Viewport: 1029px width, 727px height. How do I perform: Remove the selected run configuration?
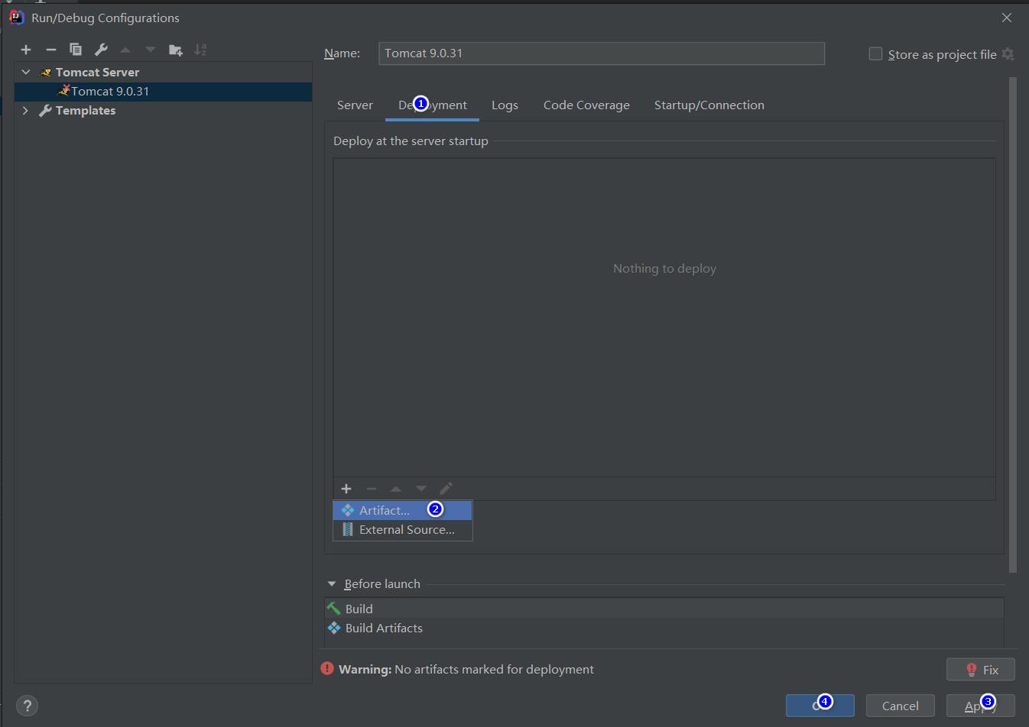point(51,50)
